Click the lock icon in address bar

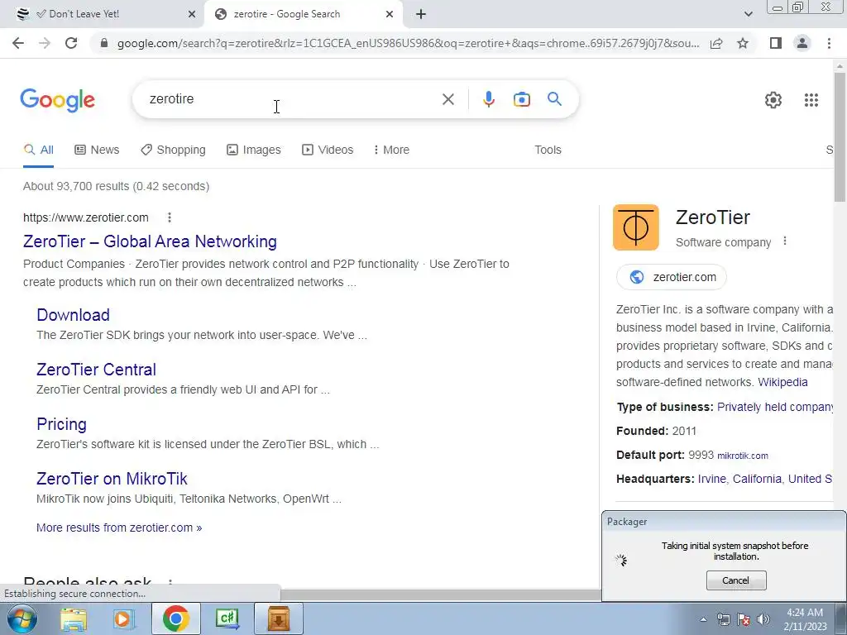coord(104,43)
